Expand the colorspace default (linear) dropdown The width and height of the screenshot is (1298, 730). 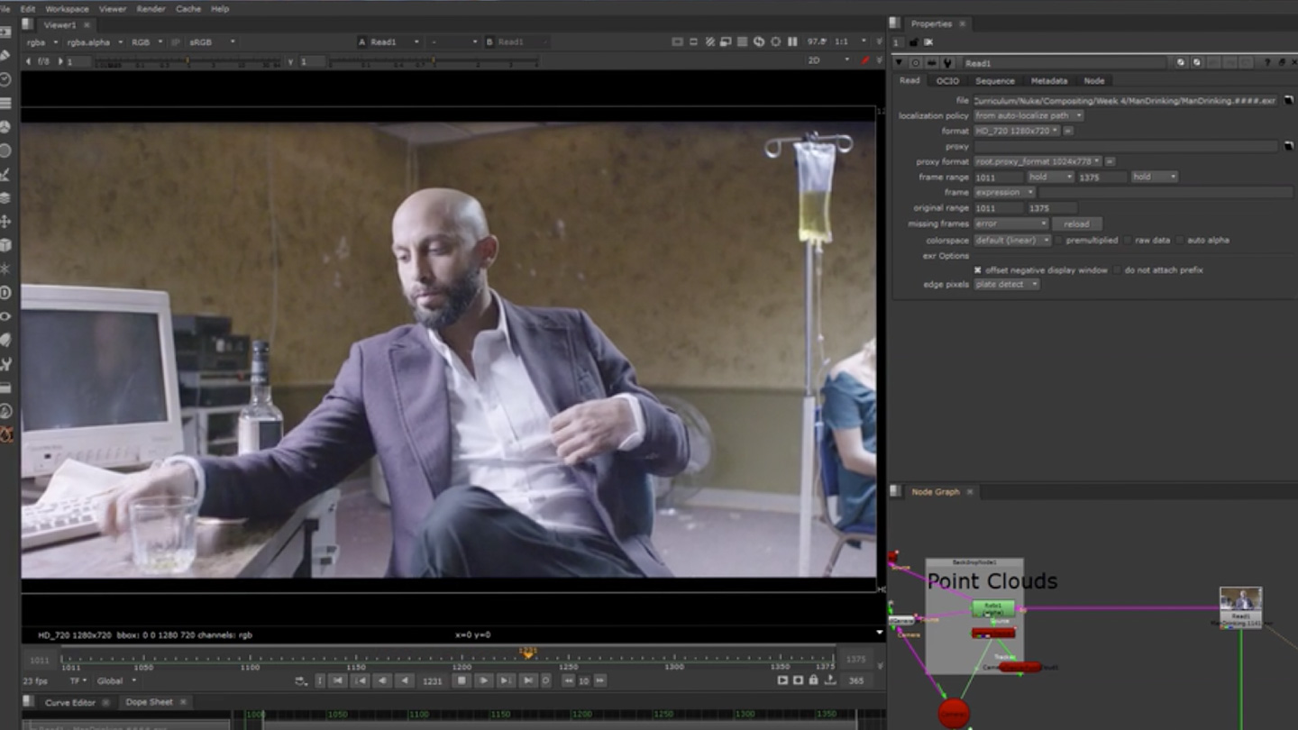1012,241
